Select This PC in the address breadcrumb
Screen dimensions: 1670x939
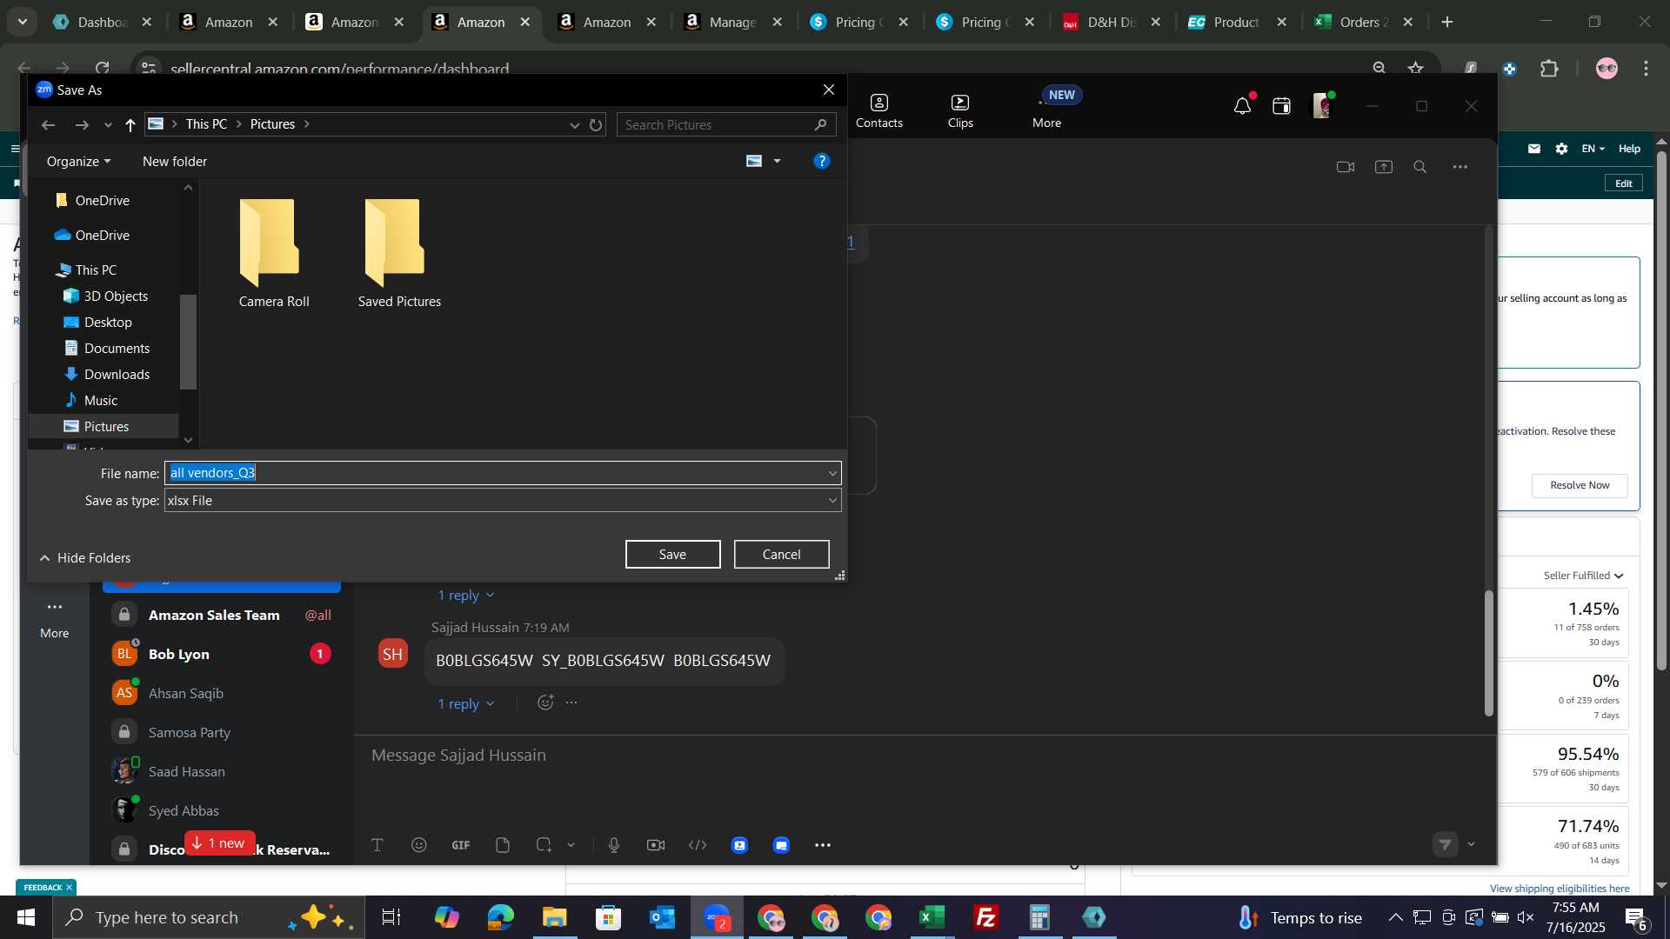tap(206, 124)
